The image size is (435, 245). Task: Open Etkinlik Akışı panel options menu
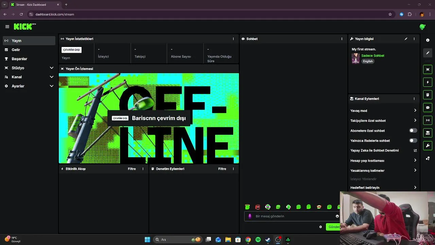point(143,169)
